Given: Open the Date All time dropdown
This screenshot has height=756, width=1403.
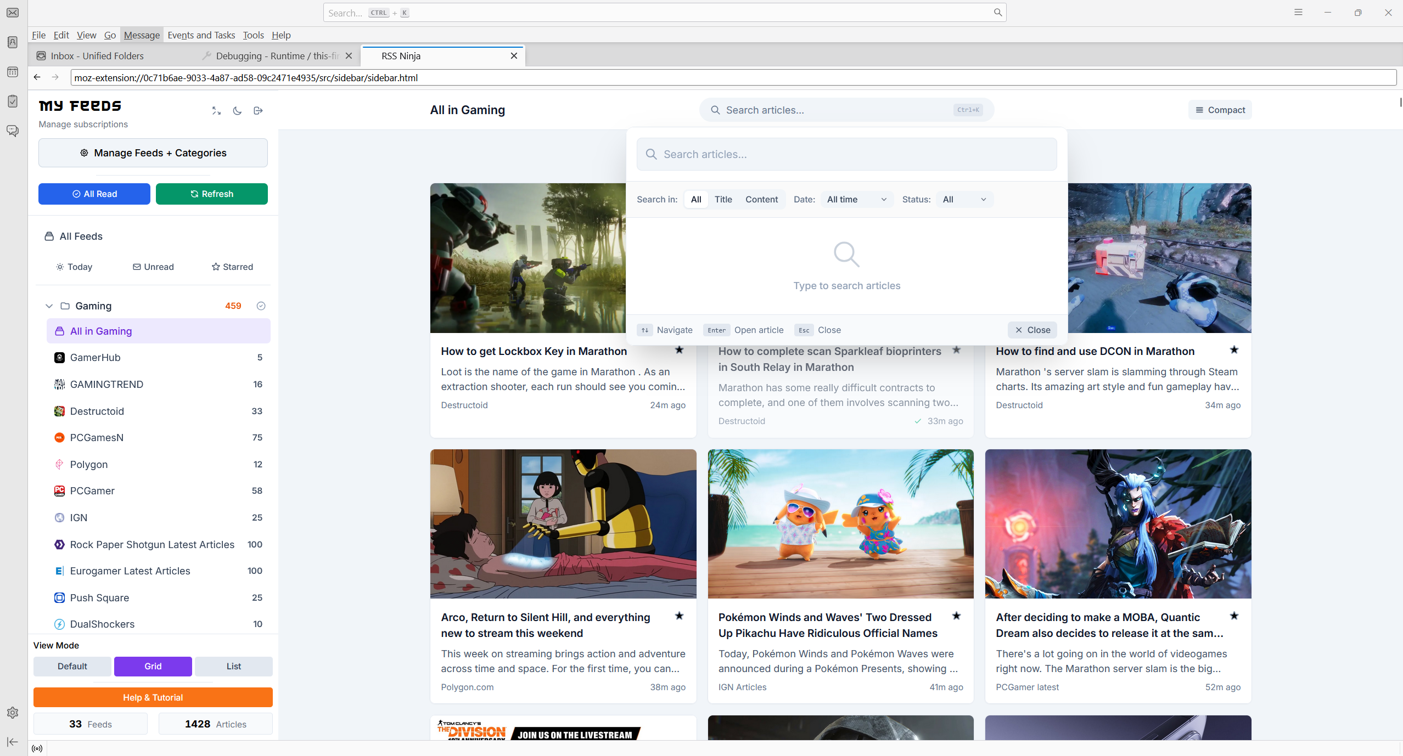Looking at the screenshot, I should pos(856,200).
